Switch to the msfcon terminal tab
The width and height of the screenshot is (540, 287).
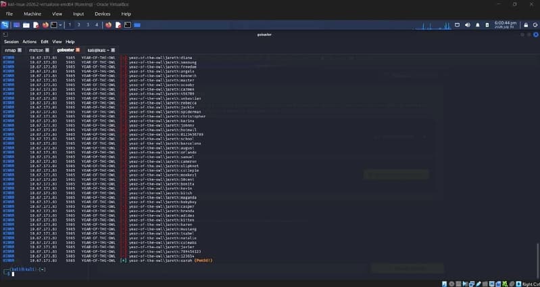(x=36, y=50)
